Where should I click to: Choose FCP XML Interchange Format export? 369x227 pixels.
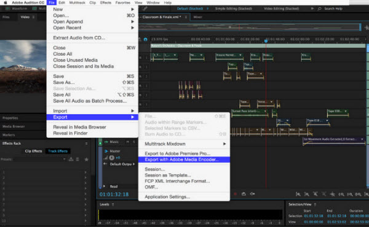pyautogui.click(x=184, y=181)
